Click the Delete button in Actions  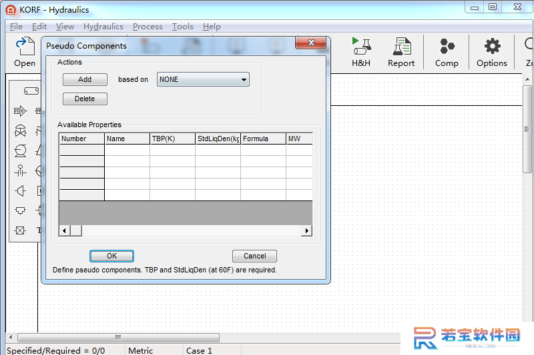point(85,99)
